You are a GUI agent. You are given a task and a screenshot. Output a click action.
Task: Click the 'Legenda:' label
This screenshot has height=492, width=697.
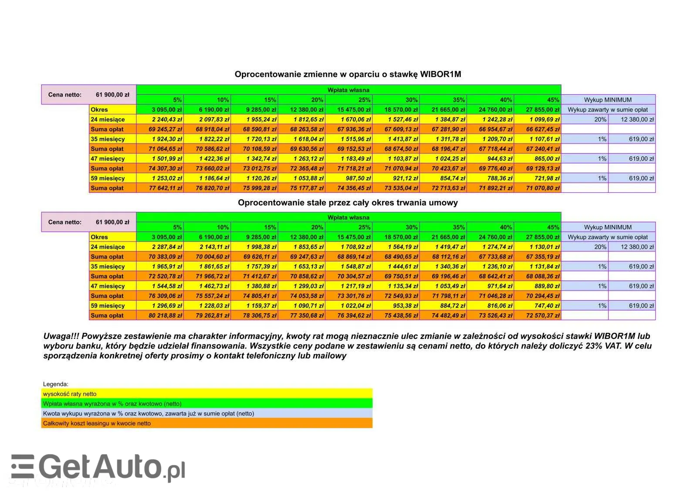56,384
